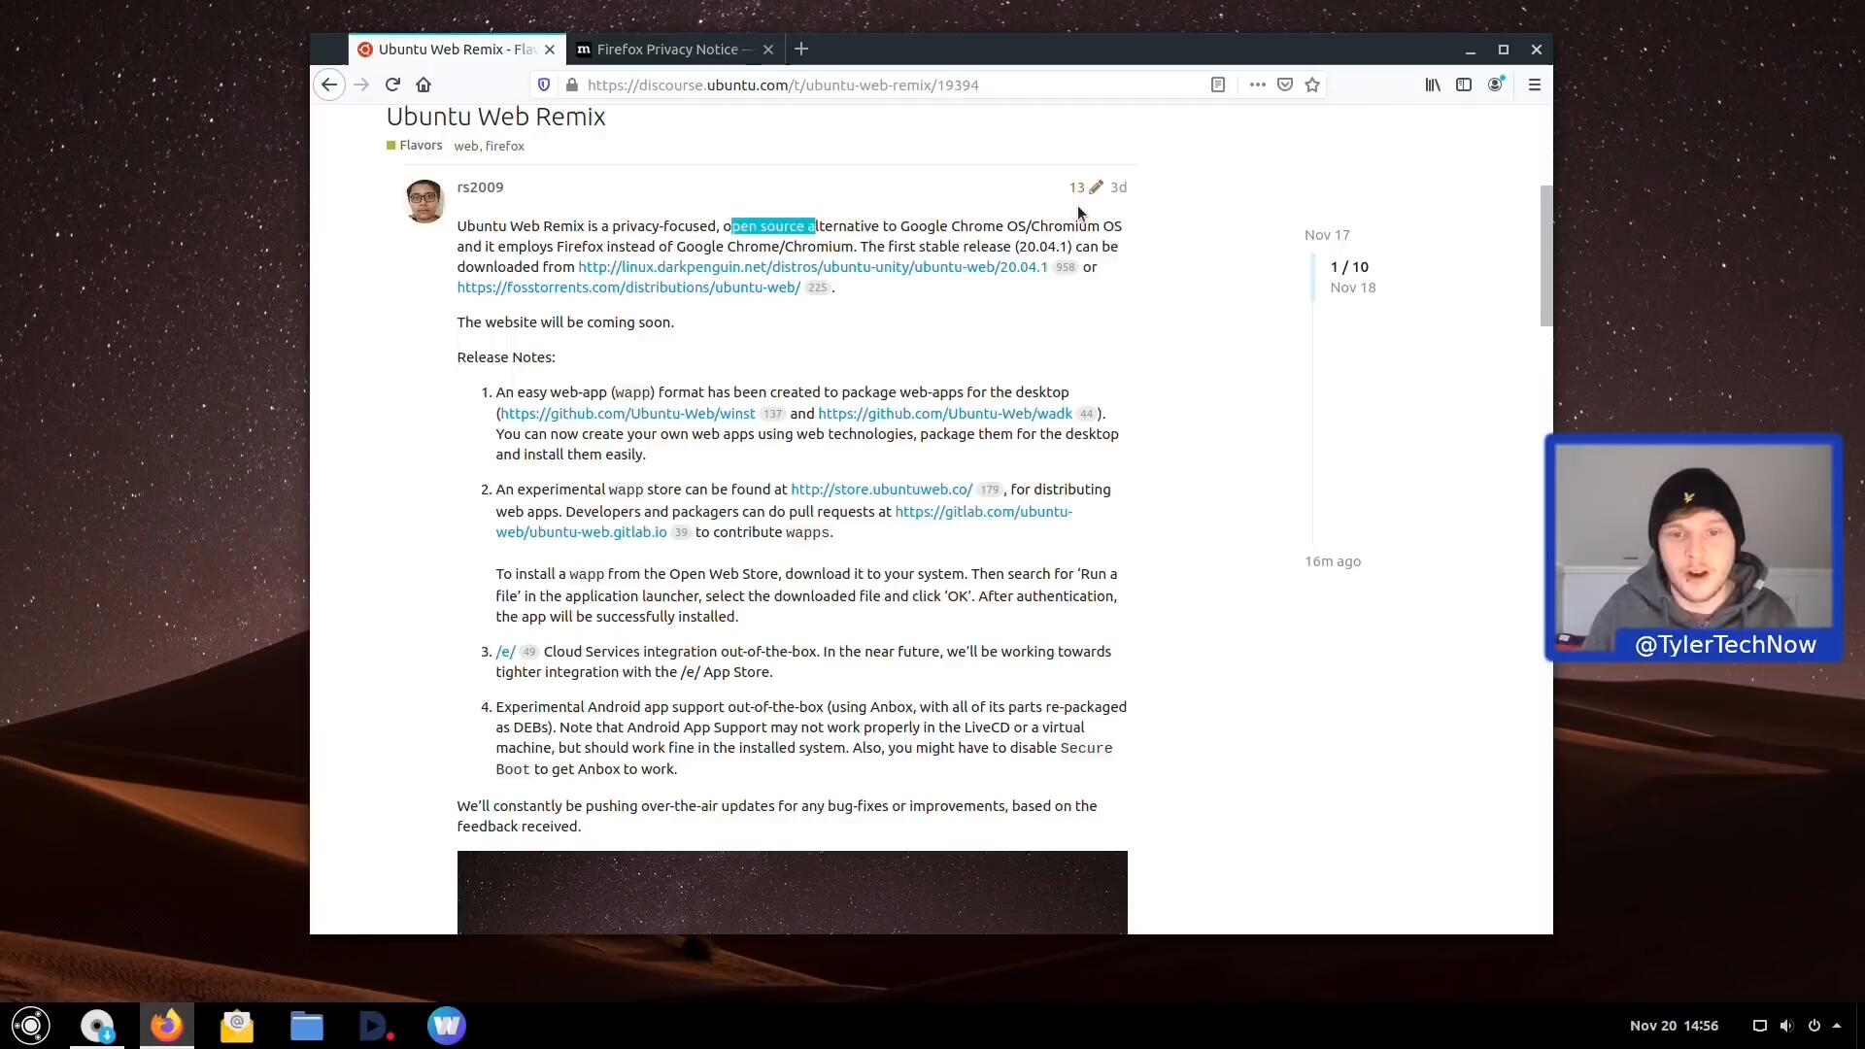Image resolution: width=1865 pixels, height=1049 pixels.
Task: Click topic timeline scroller 1 / 10
Action: click(x=1349, y=267)
